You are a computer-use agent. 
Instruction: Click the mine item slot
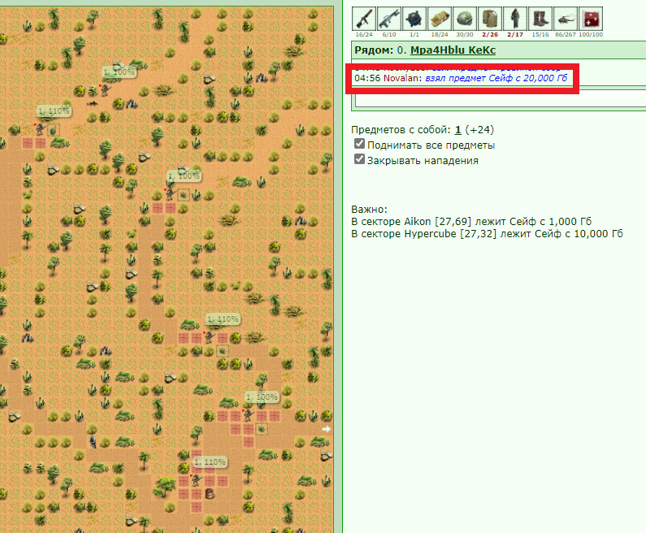[414, 19]
